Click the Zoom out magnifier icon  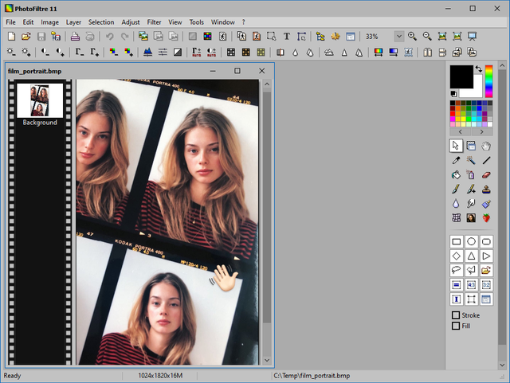point(427,37)
